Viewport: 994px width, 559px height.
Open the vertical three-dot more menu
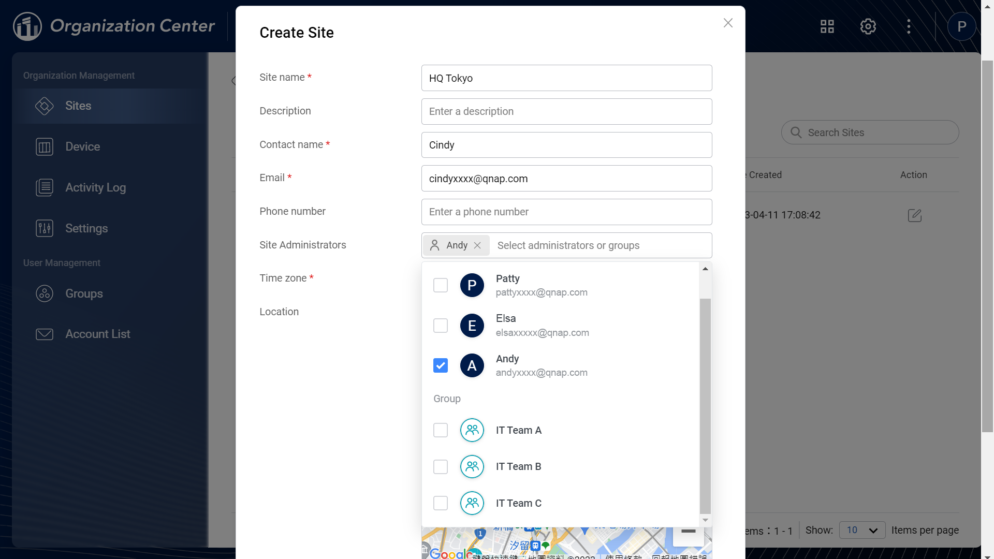click(x=909, y=26)
